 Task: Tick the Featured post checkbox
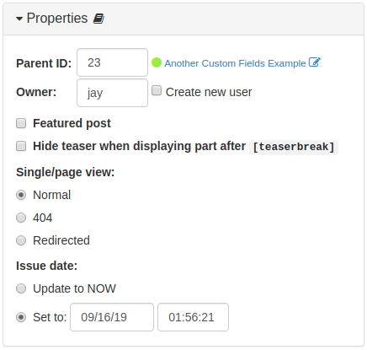(21, 123)
